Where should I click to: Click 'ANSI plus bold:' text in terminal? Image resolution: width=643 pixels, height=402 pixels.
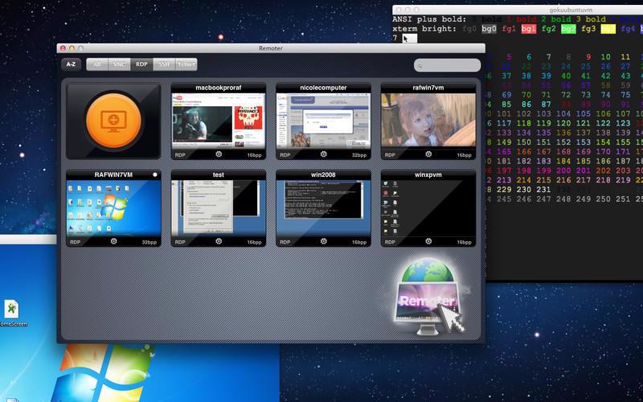429,19
